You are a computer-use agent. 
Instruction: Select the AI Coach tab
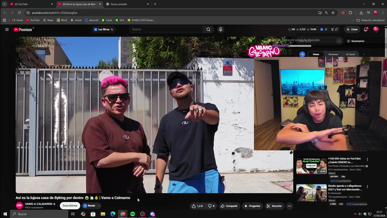[x=350, y=54]
